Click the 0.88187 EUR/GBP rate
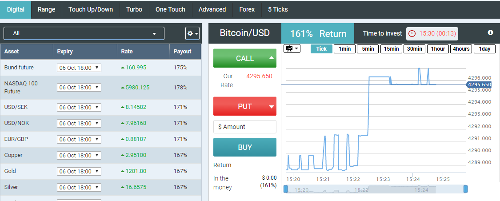 click(x=136, y=140)
